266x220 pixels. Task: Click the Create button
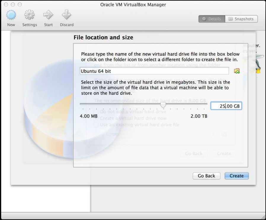[x=237, y=176]
